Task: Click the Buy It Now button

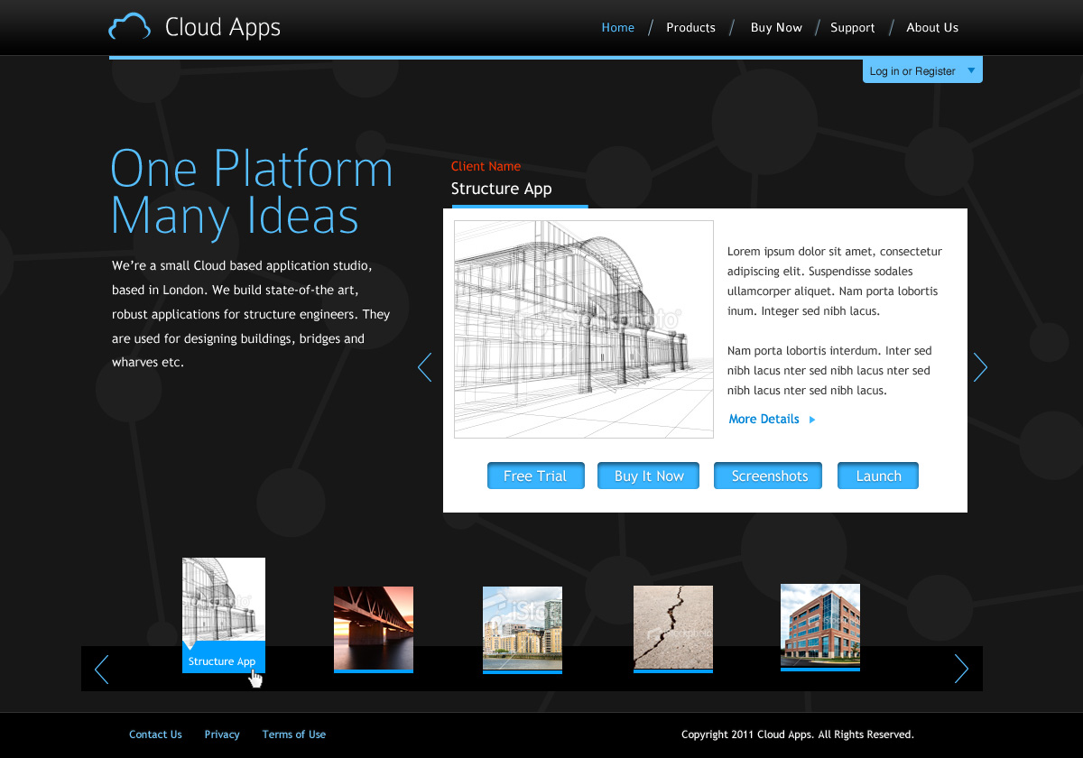Action: coord(649,476)
